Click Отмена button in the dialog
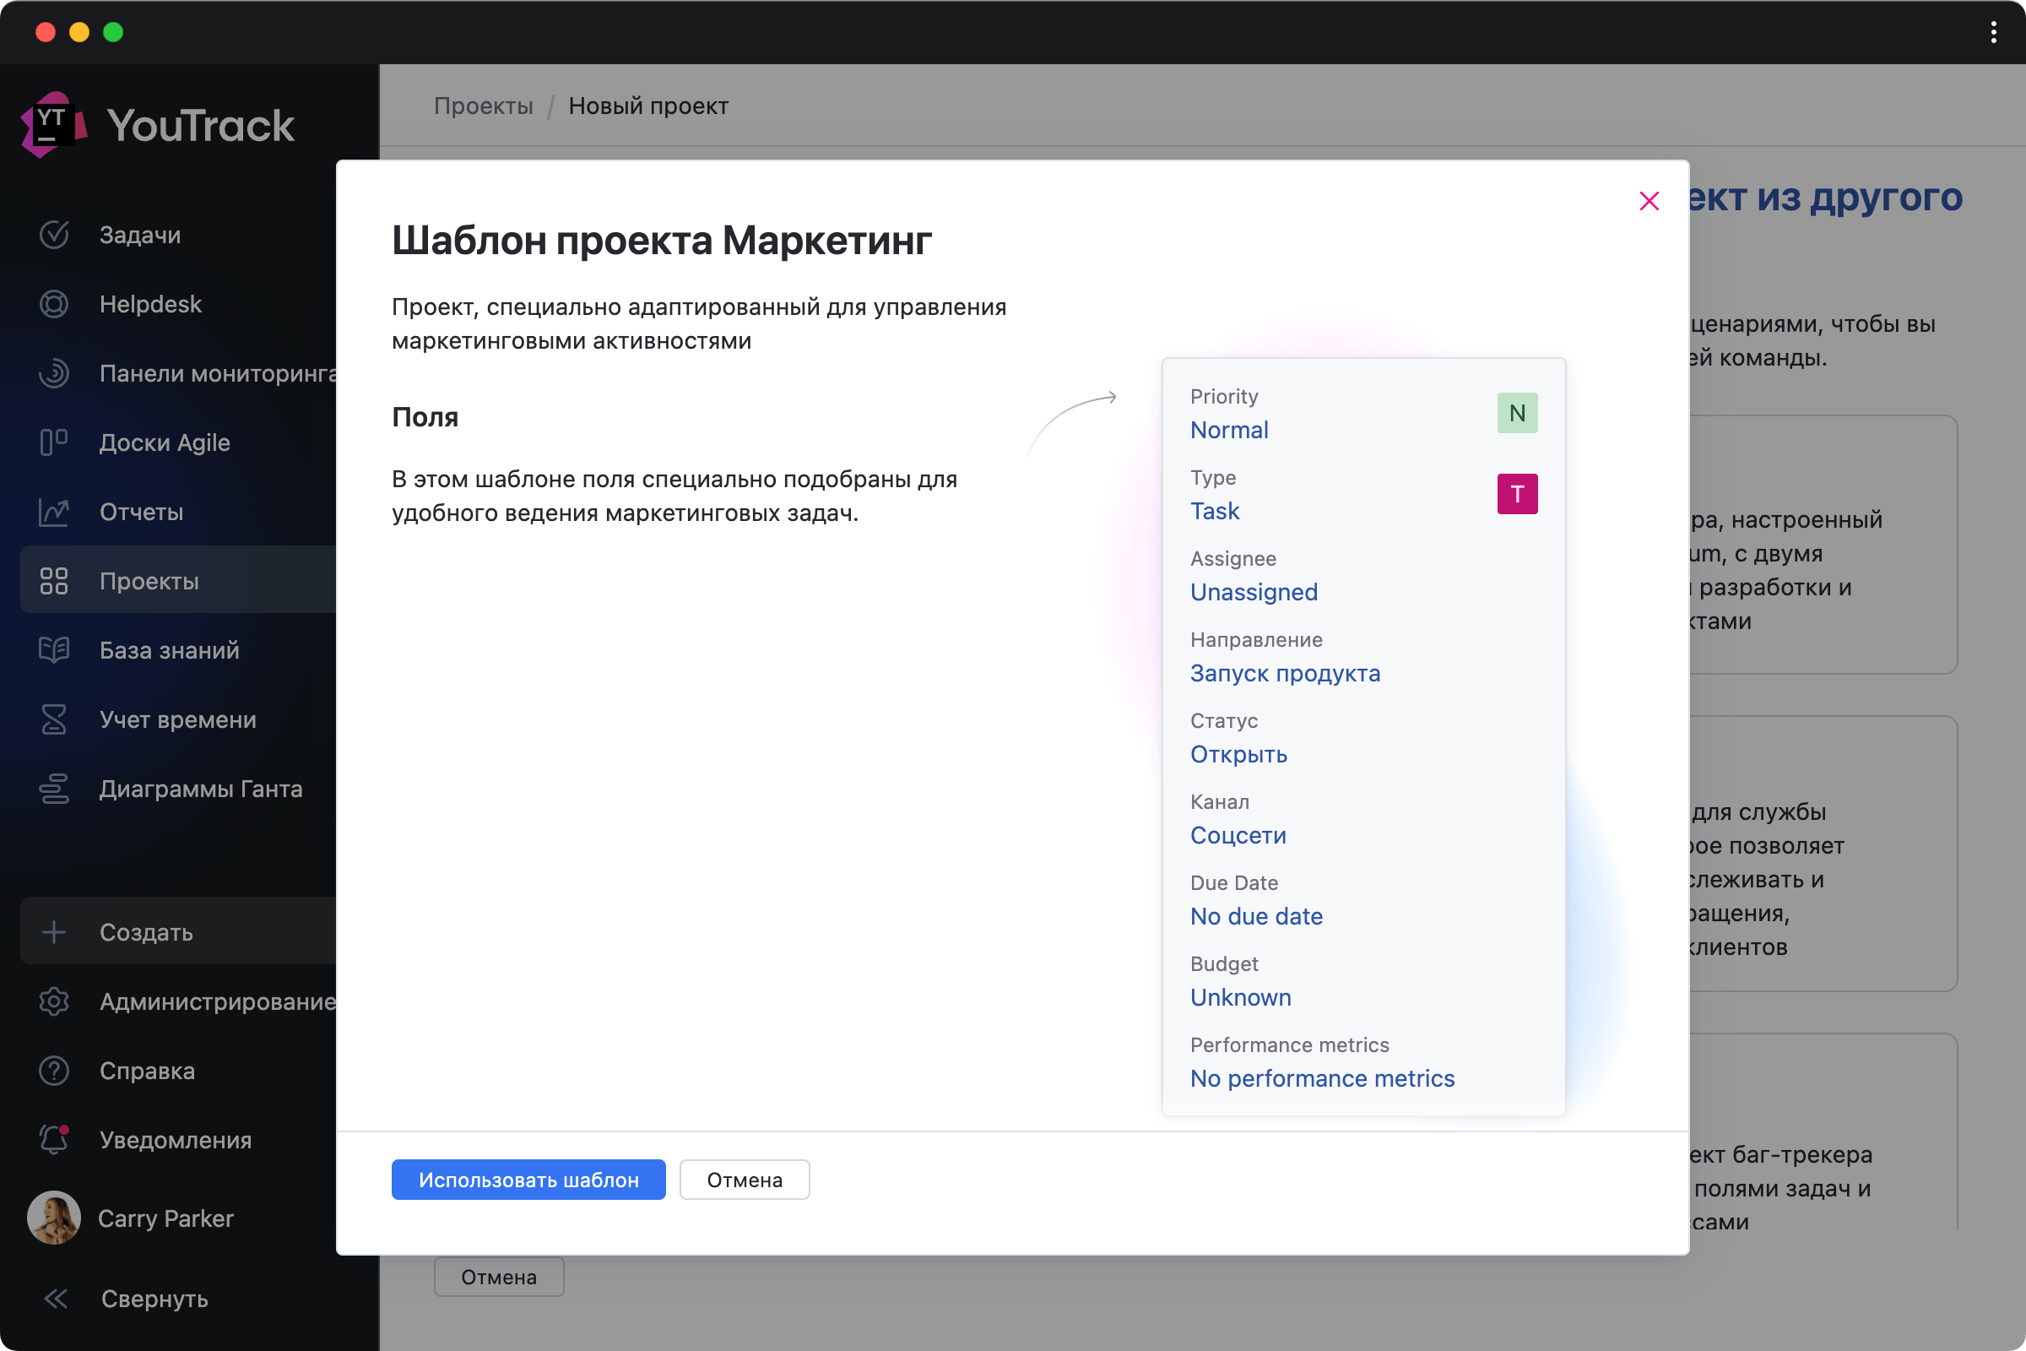2026x1351 pixels. (745, 1180)
